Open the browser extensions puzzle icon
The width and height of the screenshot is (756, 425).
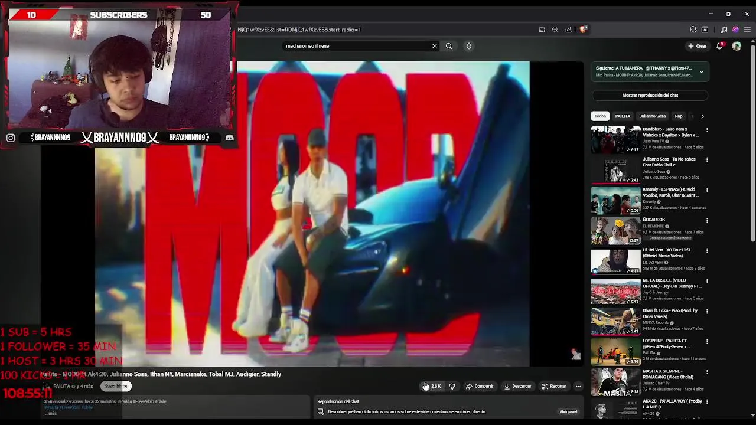[x=693, y=30]
